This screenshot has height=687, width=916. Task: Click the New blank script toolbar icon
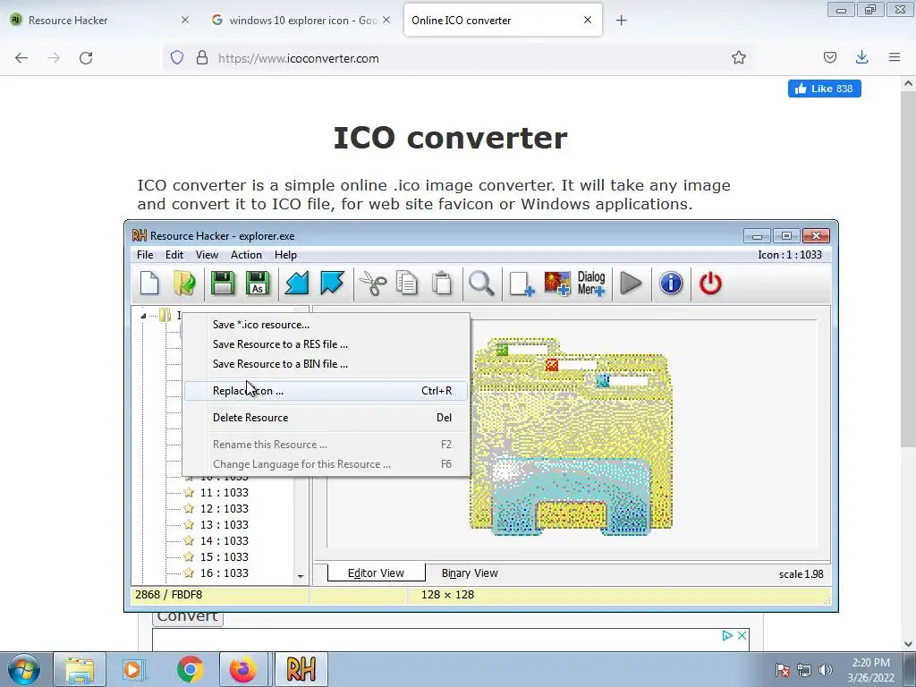[x=149, y=284]
